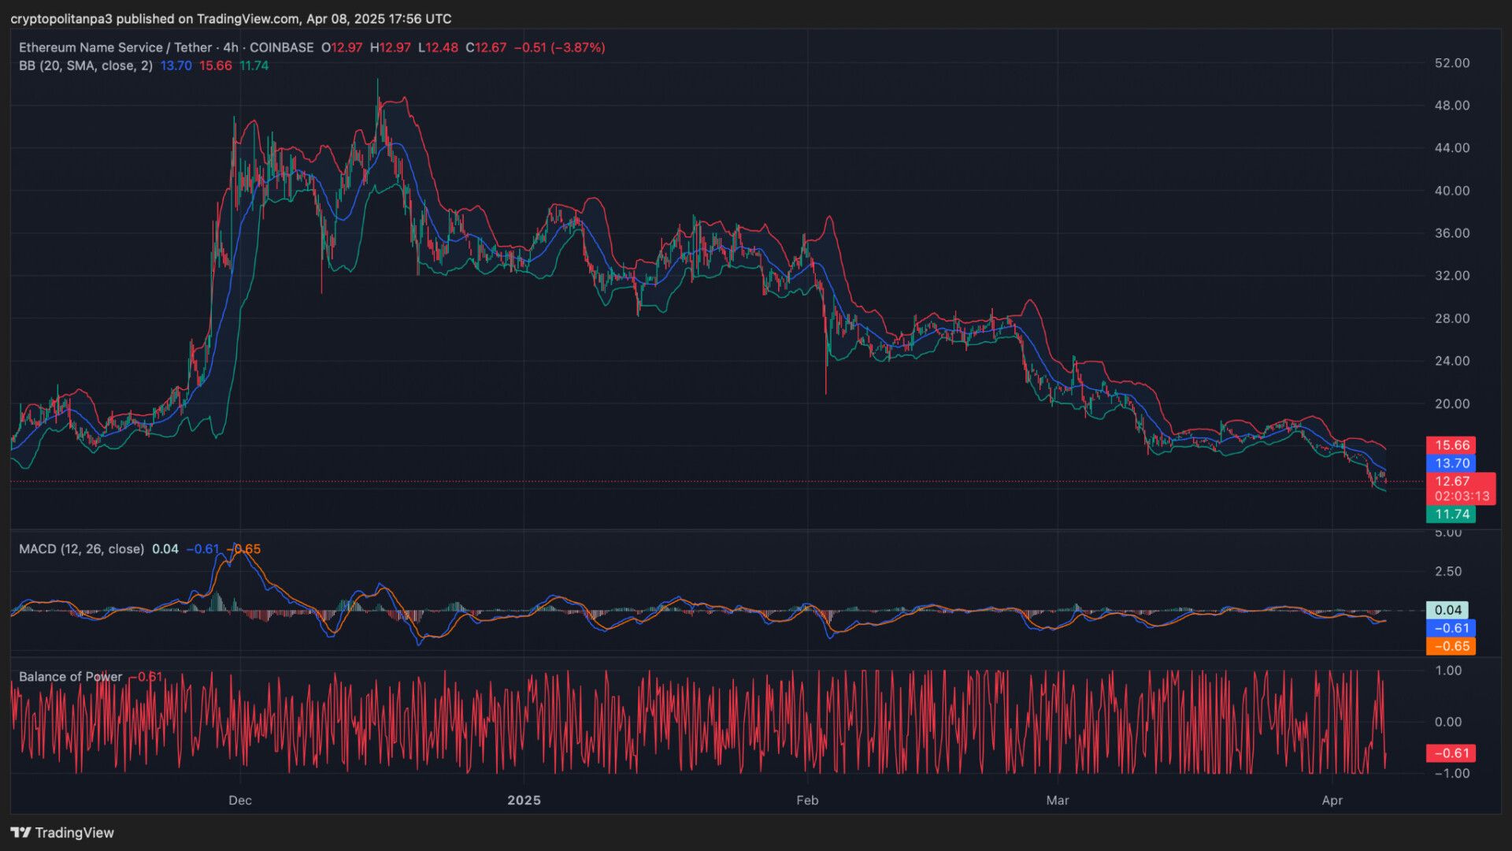Click the −0.51 (−3.87%) change value
This screenshot has height=851, width=1512.
pyautogui.click(x=560, y=47)
